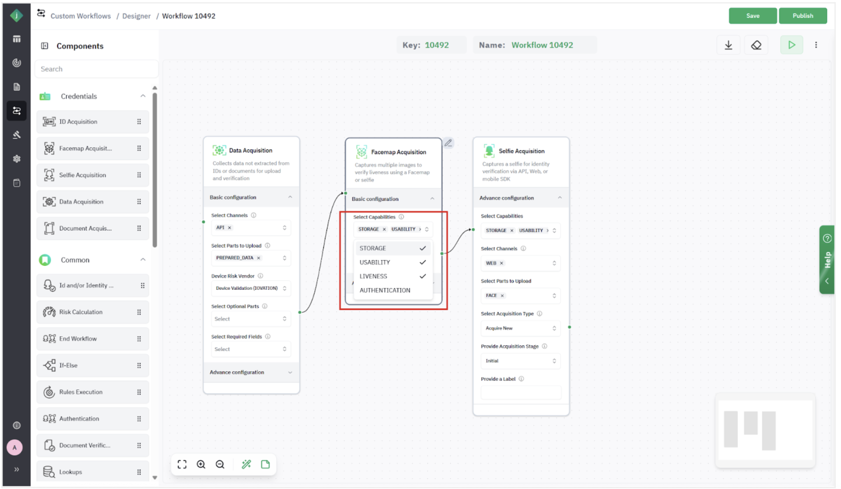Click the zoom out magnifier icon
Screen dimensions: 841x489
[x=220, y=465]
